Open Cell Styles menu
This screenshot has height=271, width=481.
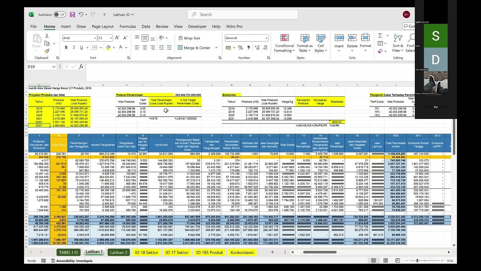point(321,43)
